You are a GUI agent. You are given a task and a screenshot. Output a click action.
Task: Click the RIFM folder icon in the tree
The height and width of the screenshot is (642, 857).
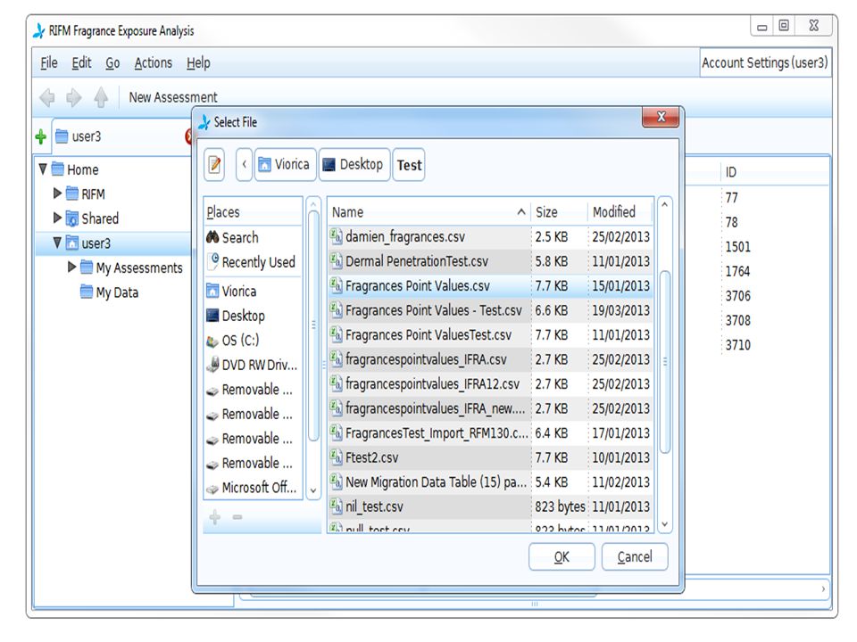click(72, 193)
